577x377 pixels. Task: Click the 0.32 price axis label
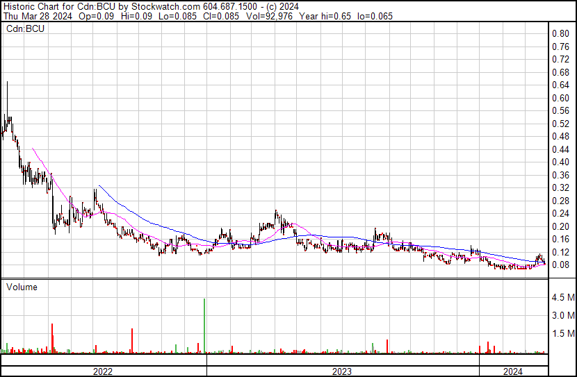[x=560, y=187]
